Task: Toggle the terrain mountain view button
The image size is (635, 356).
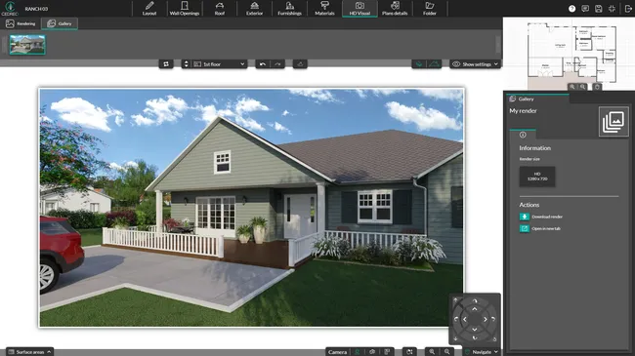Action: (434, 64)
